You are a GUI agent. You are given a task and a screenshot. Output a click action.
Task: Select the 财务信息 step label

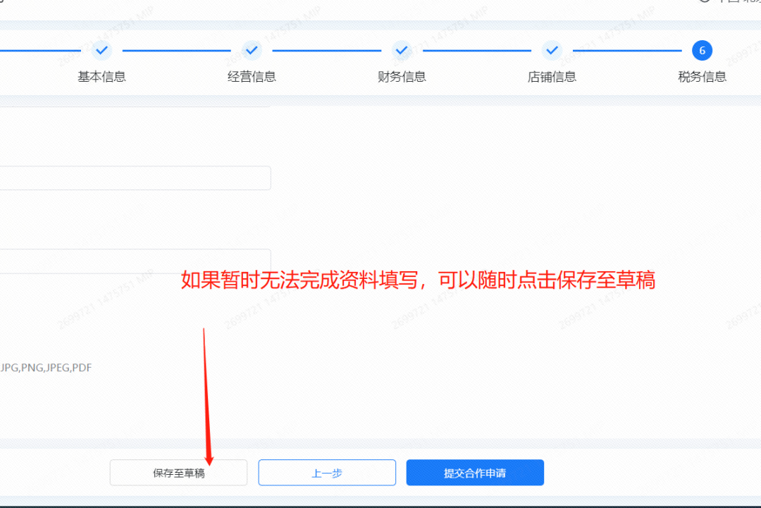[402, 77]
